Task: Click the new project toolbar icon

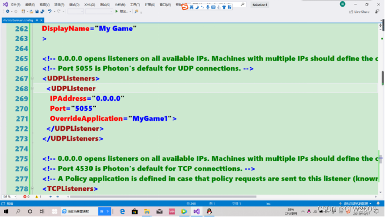Action: (x=23, y=11)
